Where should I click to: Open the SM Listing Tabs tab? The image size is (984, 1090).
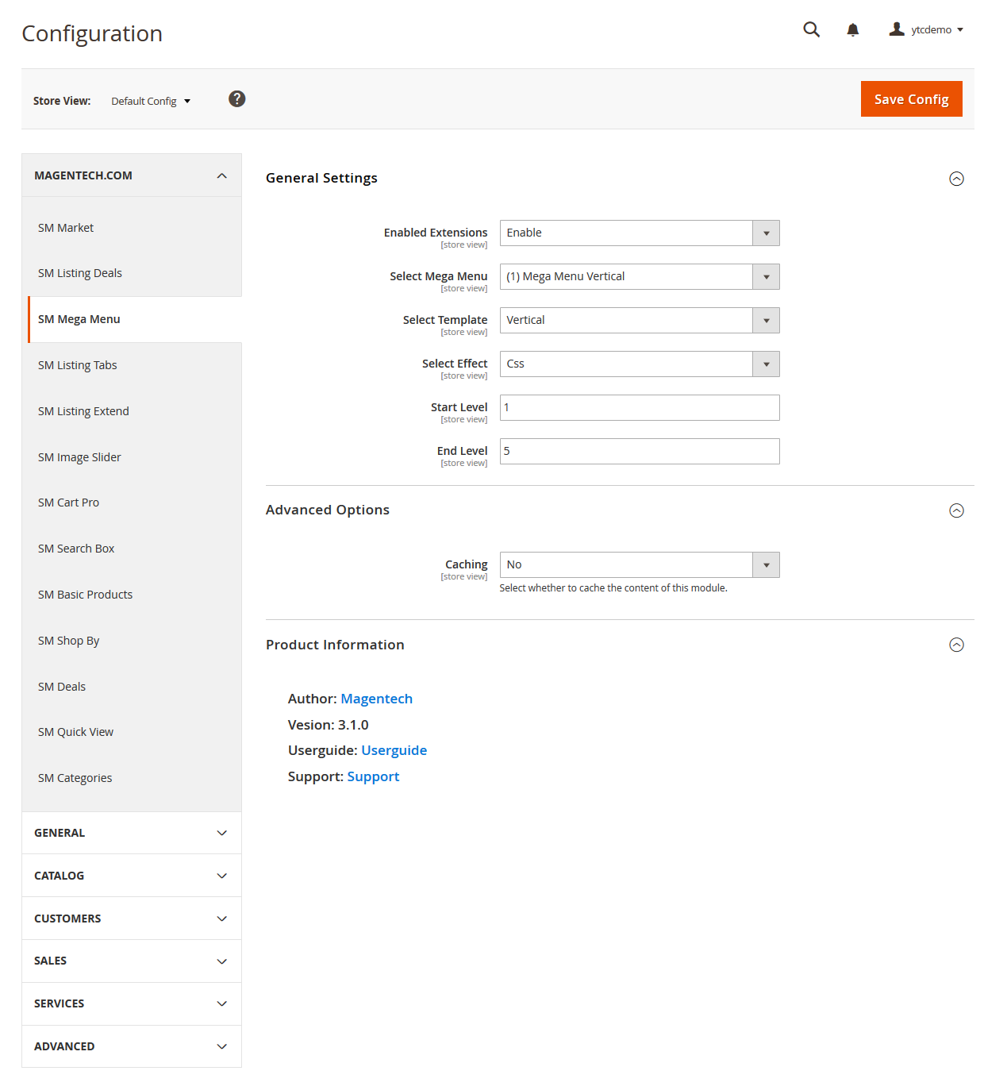pyautogui.click(x=132, y=365)
